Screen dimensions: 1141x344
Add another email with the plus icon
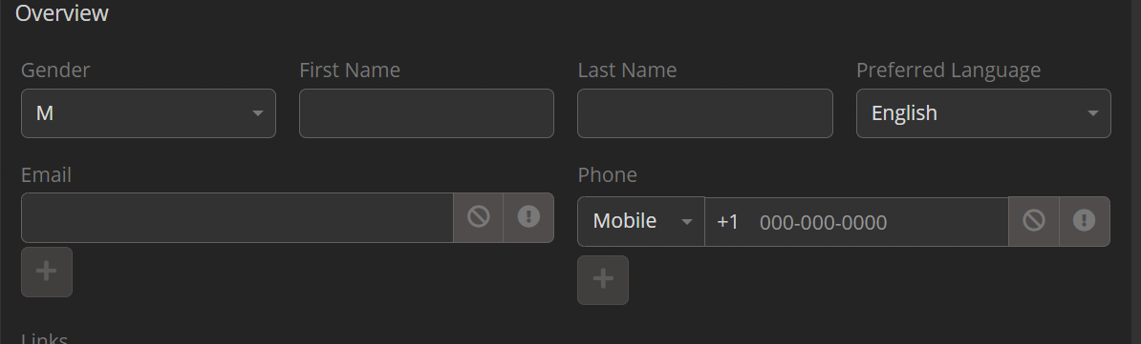pyautogui.click(x=47, y=273)
